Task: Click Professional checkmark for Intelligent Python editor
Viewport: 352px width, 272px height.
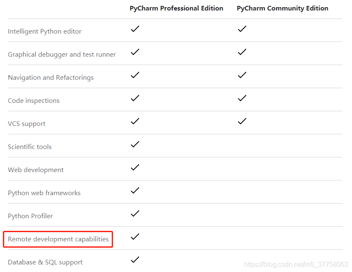Action: pos(135,29)
